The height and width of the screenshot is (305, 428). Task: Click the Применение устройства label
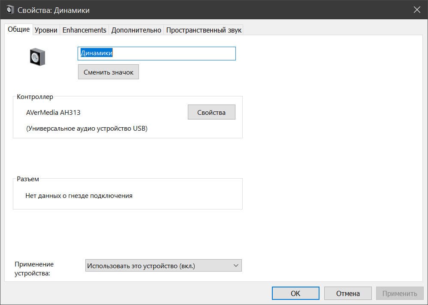[x=34, y=269]
